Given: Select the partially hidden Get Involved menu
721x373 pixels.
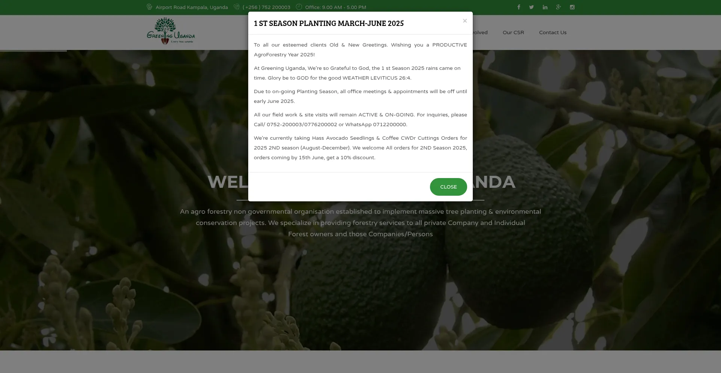Looking at the screenshot, I should [x=480, y=32].
